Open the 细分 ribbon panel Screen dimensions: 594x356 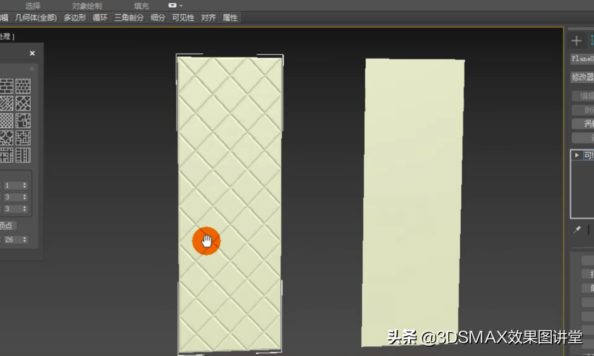click(157, 18)
